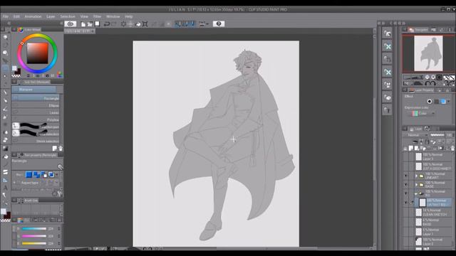Hide the selected layer inside BG folder
The height and width of the screenshot is (256, 456).
(x=405, y=203)
